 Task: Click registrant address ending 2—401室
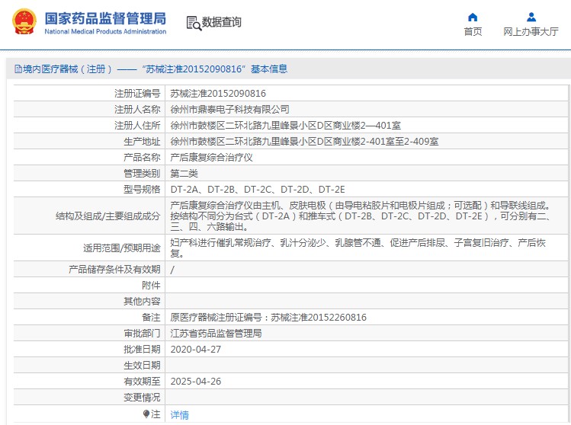pos(285,126)
